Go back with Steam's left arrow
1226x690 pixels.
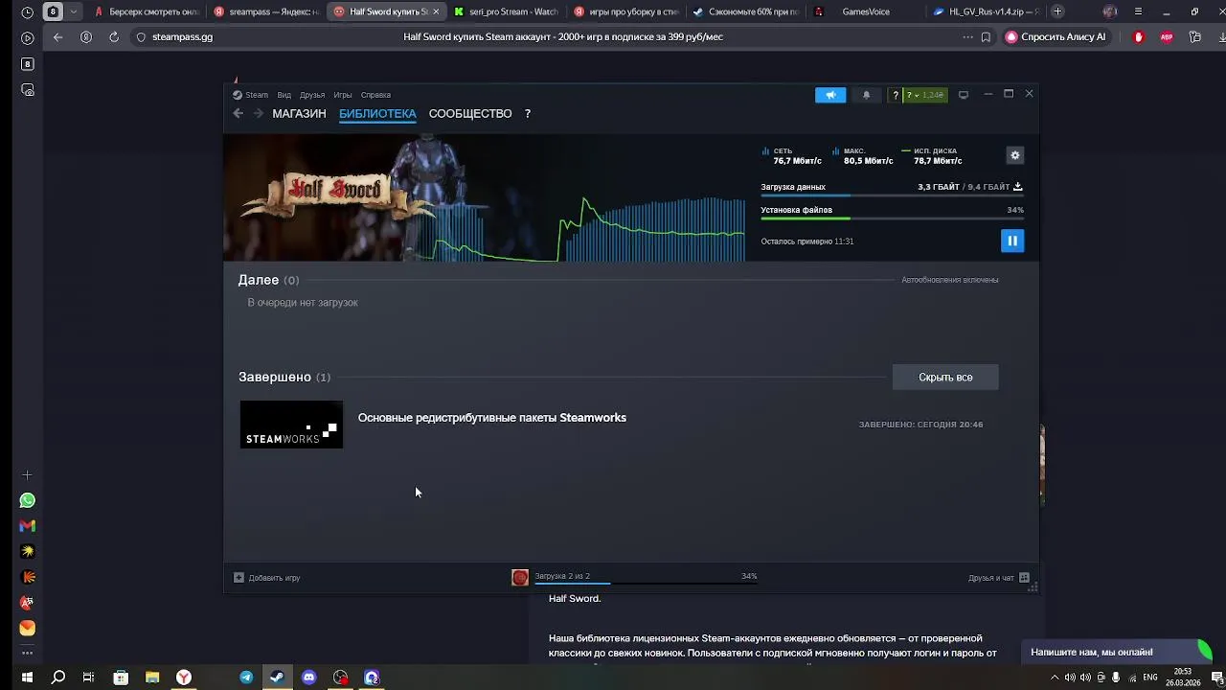tap(238, 113)
